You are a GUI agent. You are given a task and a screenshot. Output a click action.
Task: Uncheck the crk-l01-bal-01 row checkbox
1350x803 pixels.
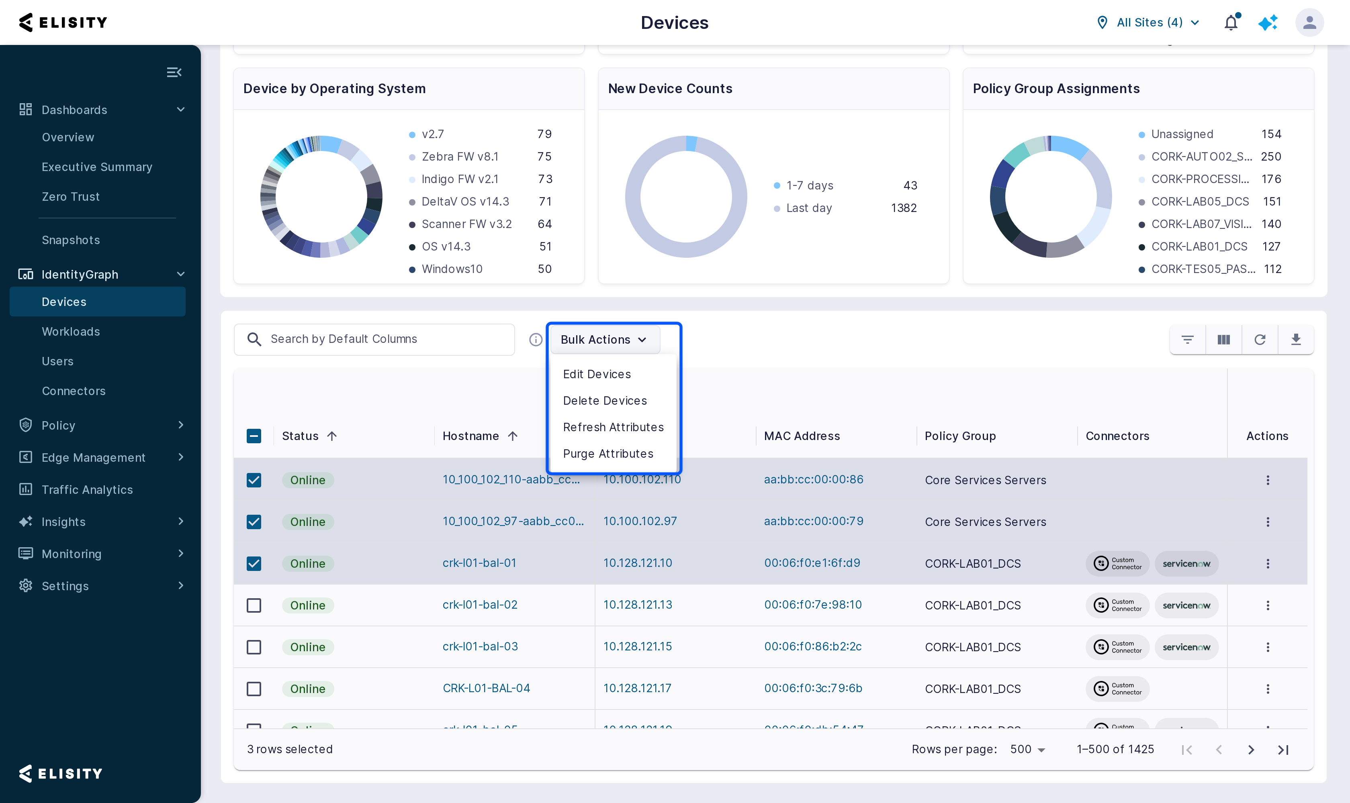(254, 563)
